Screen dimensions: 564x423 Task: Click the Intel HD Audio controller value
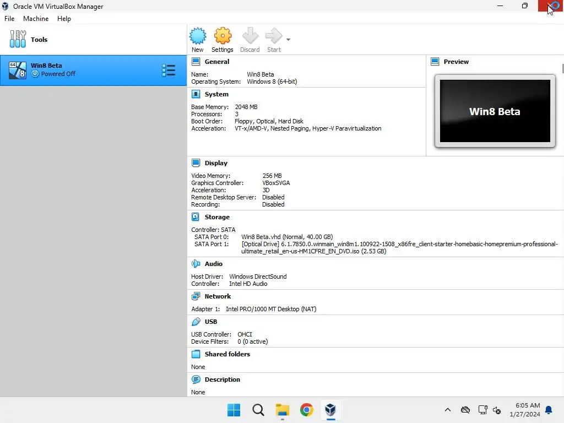point(248,284)
